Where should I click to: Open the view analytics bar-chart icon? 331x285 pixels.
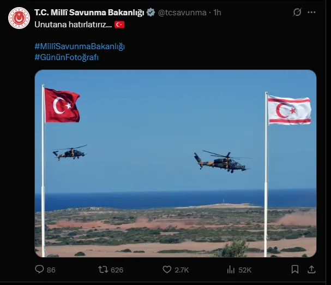click(x=231, y=270)
